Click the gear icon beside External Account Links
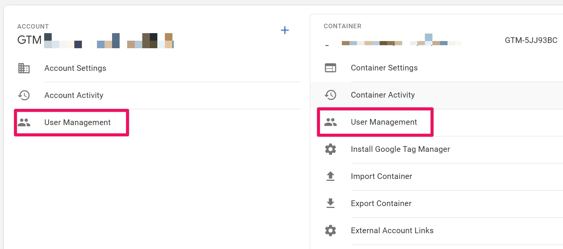Screen dimensions: 563x249 point(330,231)
